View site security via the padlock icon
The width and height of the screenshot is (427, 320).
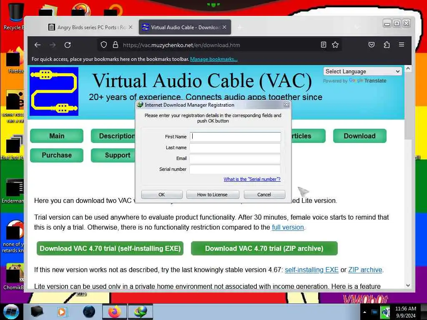click(116, 45)
